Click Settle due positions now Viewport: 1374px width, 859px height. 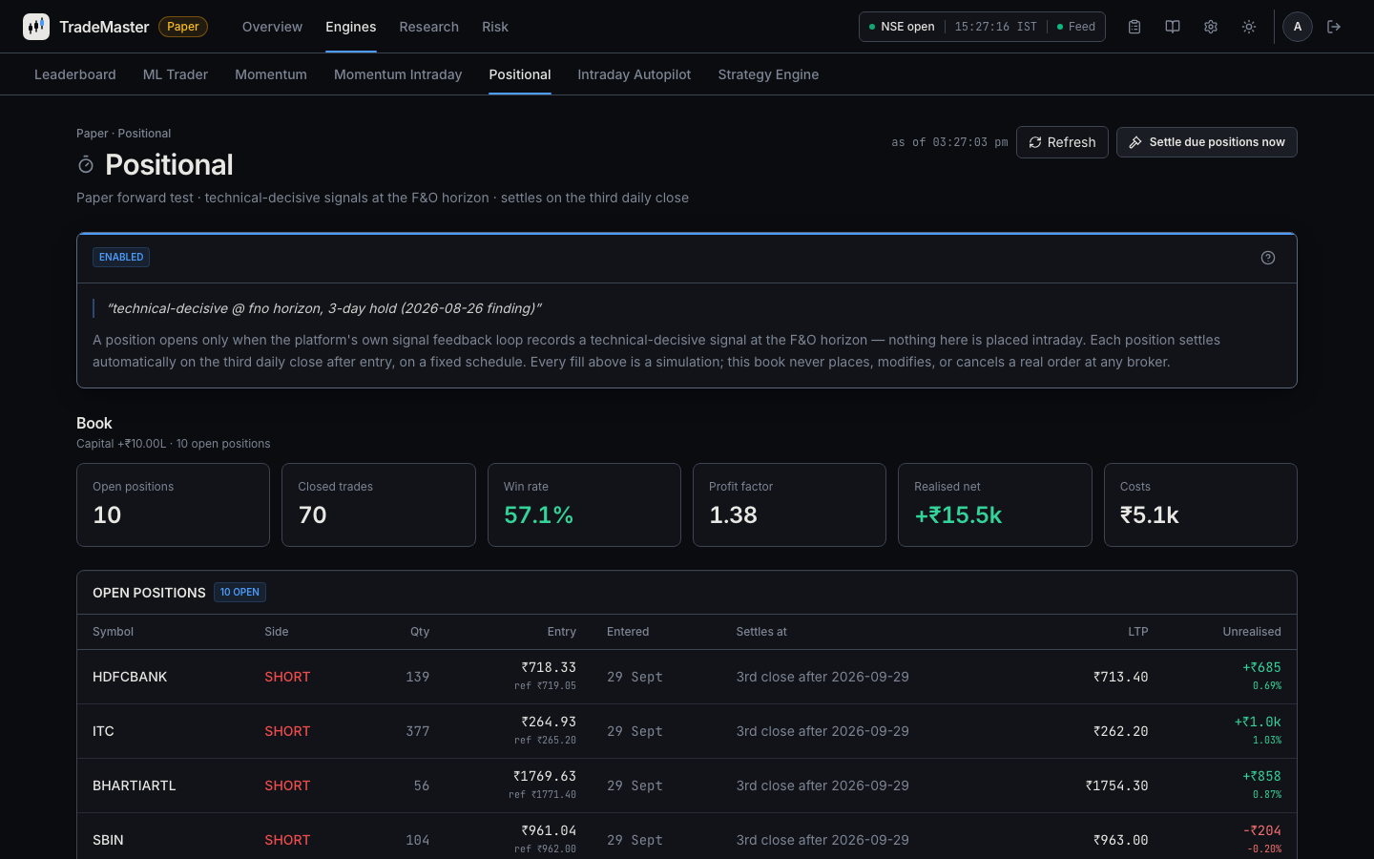tap(1207, 142)
